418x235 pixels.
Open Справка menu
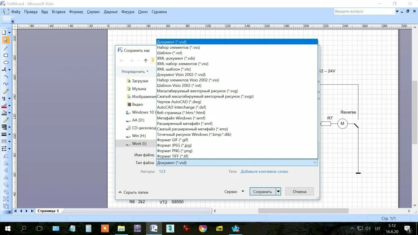[x=159, y=11]
